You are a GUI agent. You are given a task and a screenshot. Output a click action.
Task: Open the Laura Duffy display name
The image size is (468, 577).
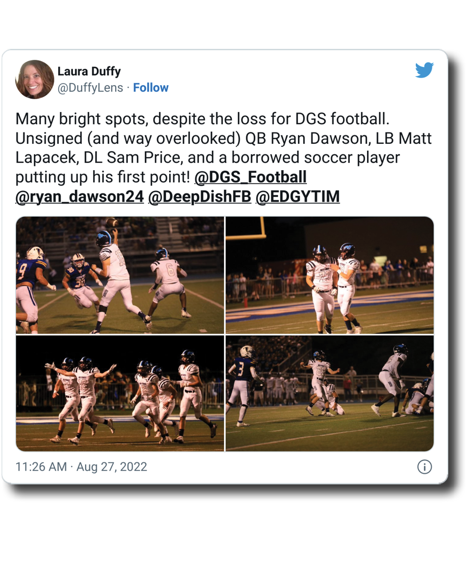(89, 71)
